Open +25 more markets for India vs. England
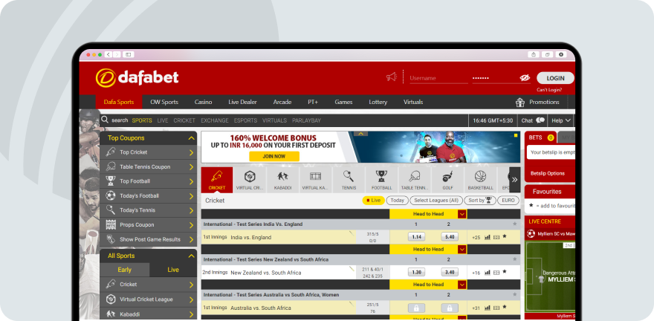This screenshot has height=321, width=654. pyautogui.click(x=476, y=237)
